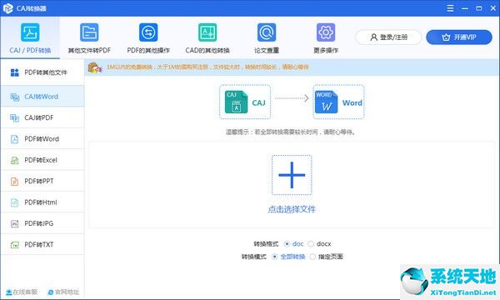Image resolution: width=500 pixels, height=300 pixels.
Task: Click the CAJ file type icon
Action: (237, 102)
